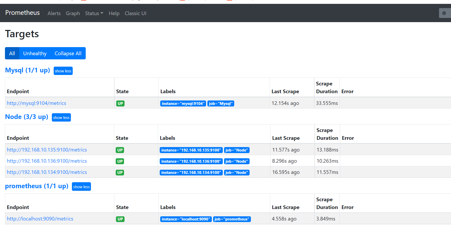Open the 192.168.10.134:9100 metrics endpoint
Viewport: 451px width, 240px height.
47,172
